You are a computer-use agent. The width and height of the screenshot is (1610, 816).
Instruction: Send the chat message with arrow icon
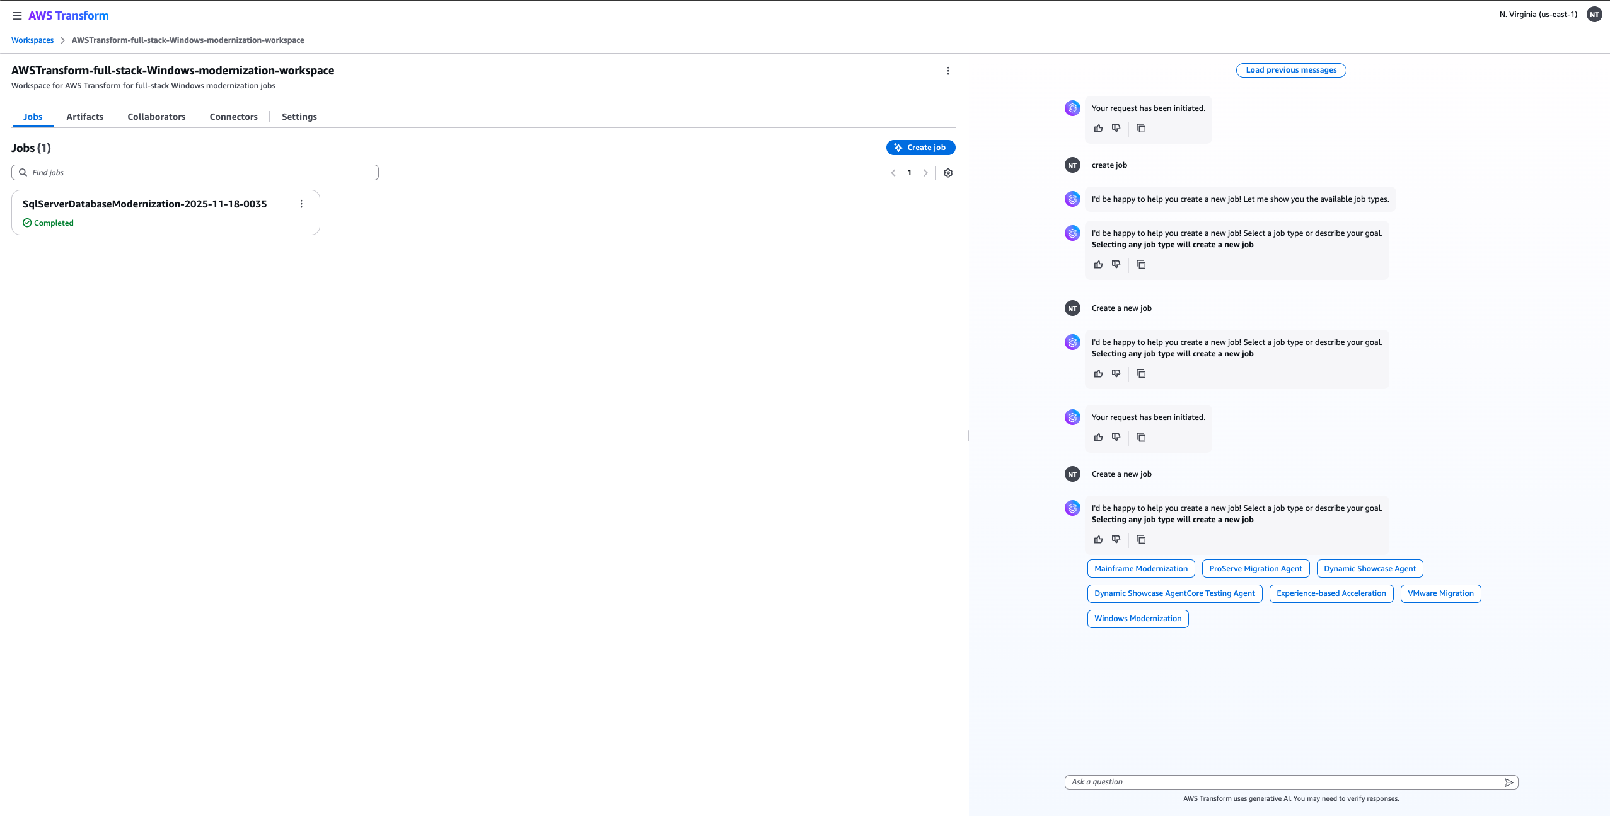pyautogui.click(x=1509, y=782)
